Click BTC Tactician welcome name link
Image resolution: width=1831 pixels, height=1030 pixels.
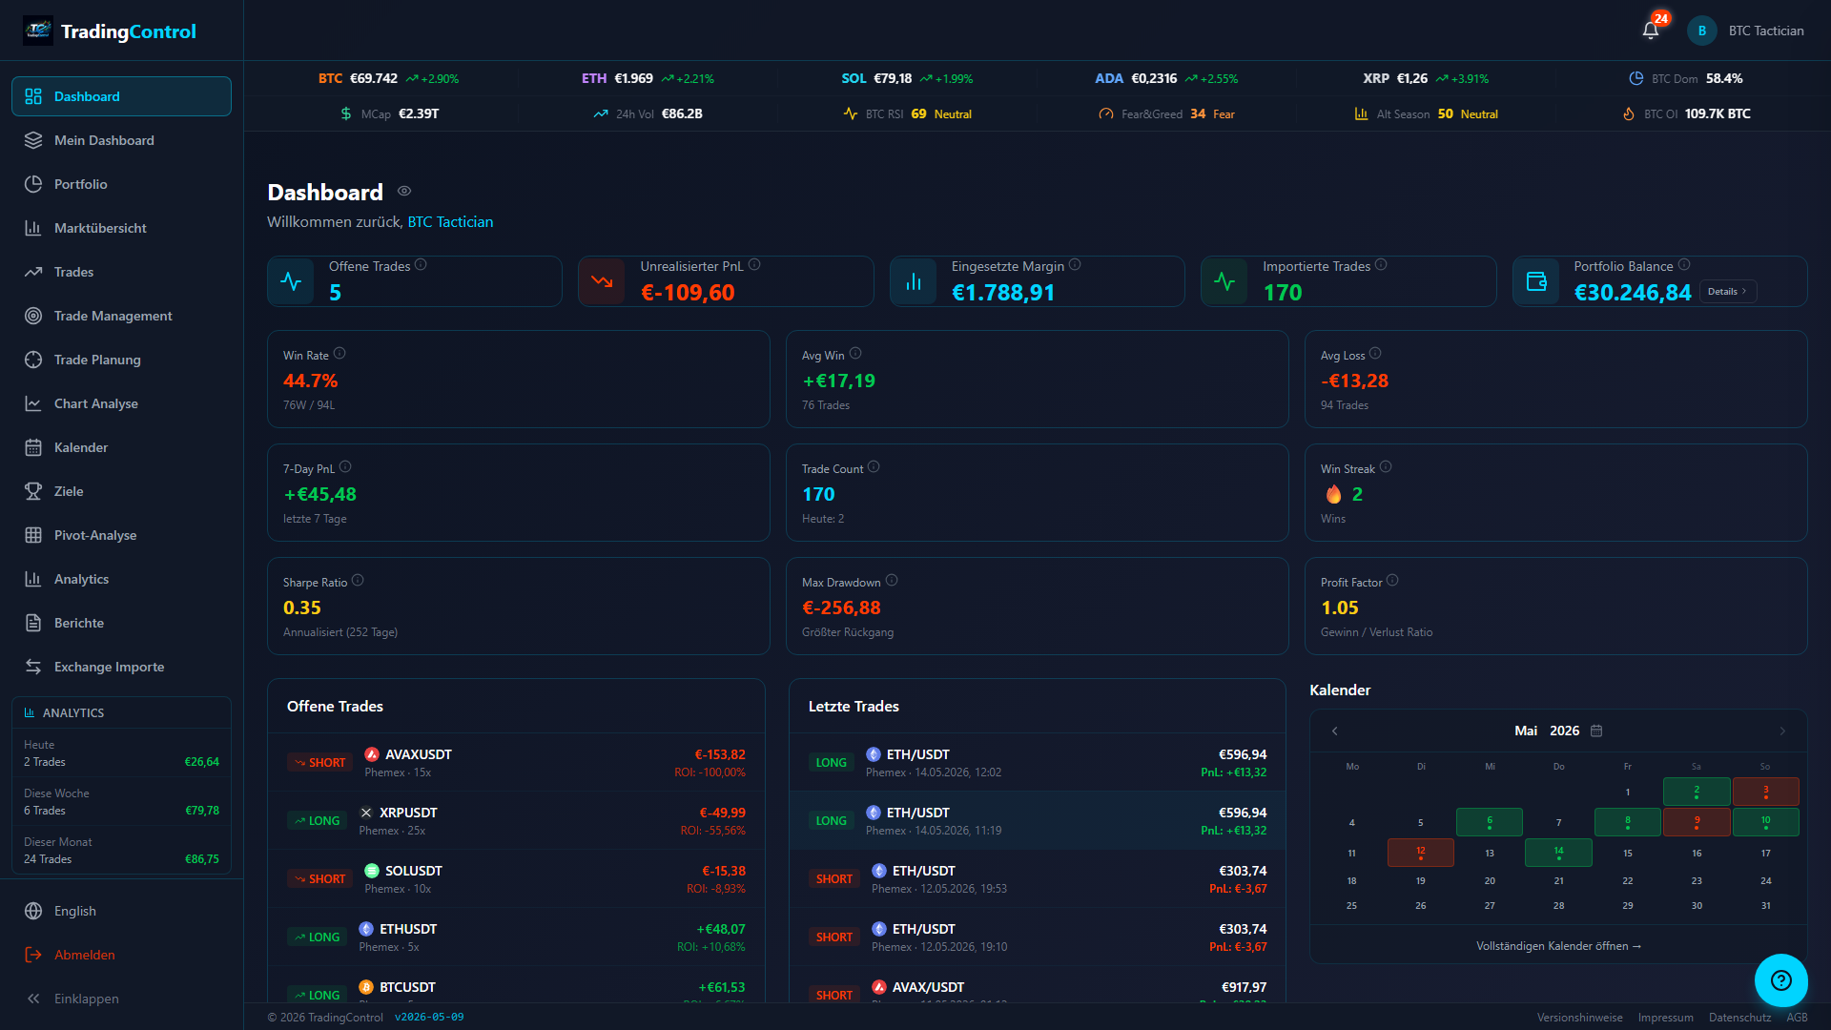[450, 221]
